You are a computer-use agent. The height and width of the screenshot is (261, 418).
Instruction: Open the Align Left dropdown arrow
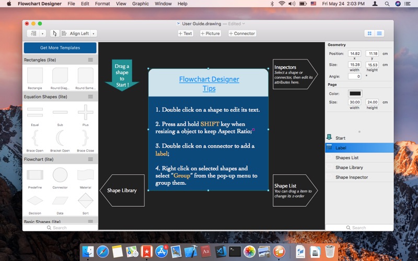pos(94,33)
